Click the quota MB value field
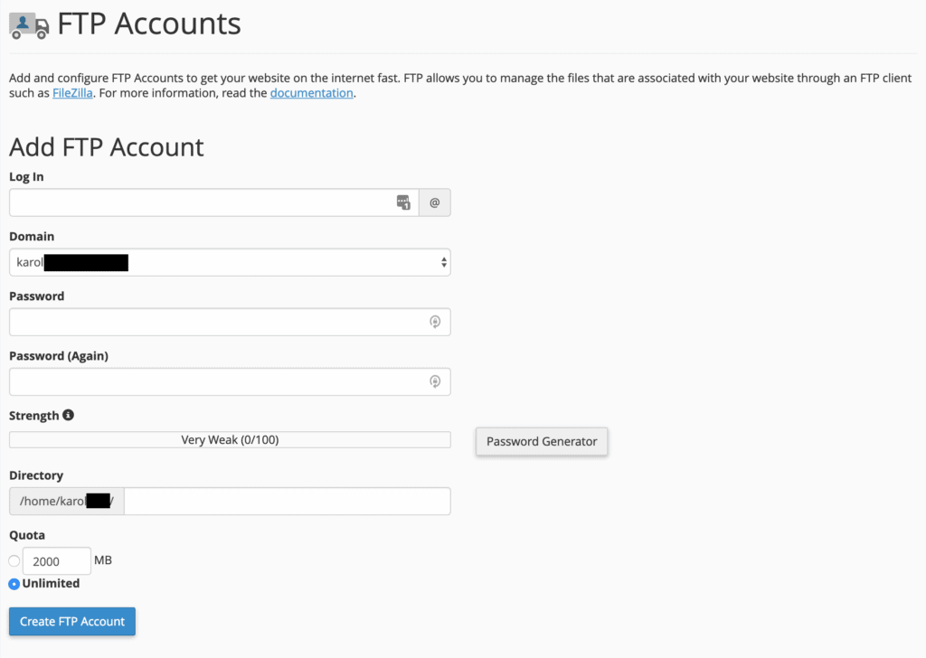This screenshot has width=926, height=658. pos(57,561)
